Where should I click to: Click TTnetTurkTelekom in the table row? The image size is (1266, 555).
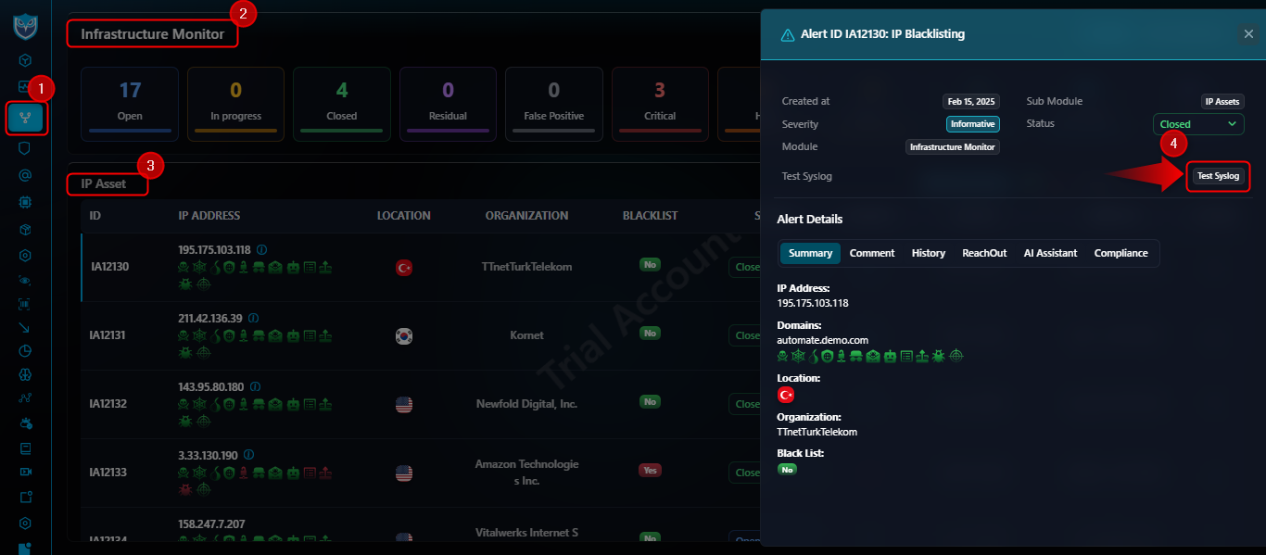click(x=526, y=267)
